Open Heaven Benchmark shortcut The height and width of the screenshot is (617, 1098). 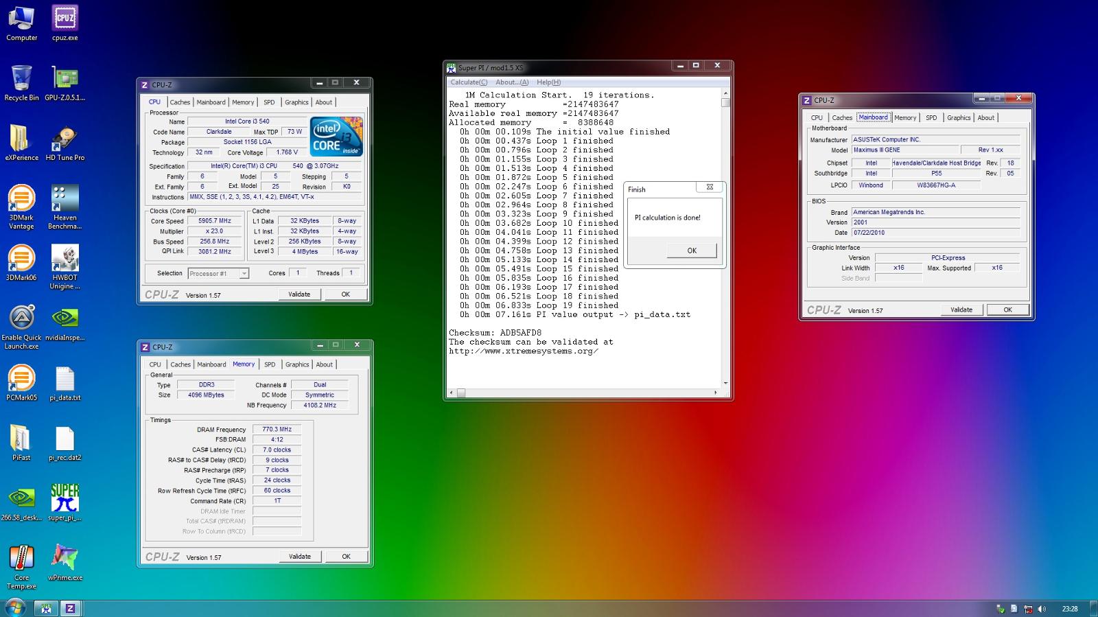tap(65, 207)
